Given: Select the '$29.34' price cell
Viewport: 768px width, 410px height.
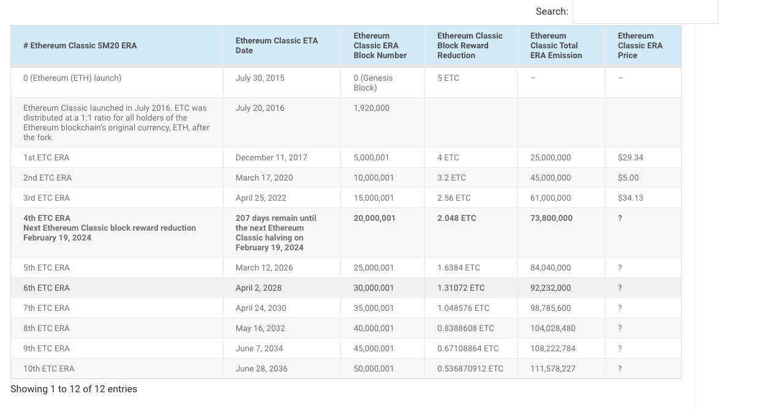Looking at the screenshot, I should pyautogui.click(x=643, y=157).
